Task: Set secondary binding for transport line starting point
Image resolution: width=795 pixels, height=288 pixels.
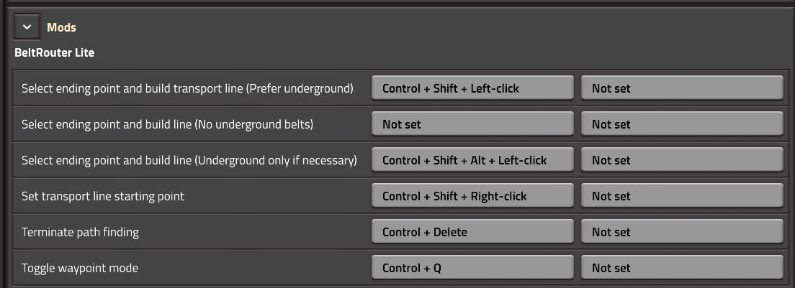Action: [682, 196]
